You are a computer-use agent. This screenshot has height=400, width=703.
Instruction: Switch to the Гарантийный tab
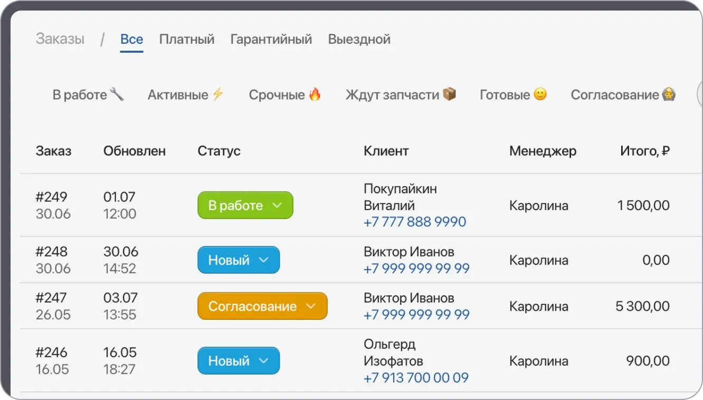click(271, 39)
